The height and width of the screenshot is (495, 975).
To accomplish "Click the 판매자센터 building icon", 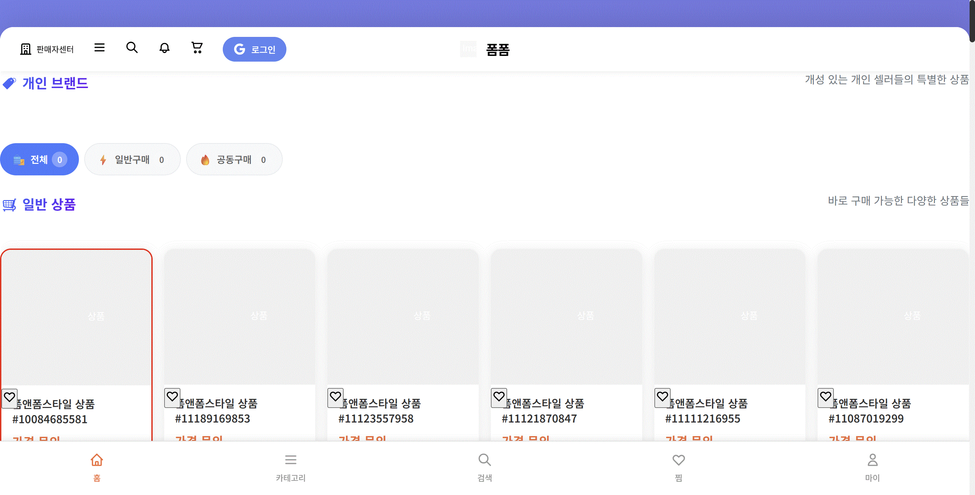I will [25, 49].
